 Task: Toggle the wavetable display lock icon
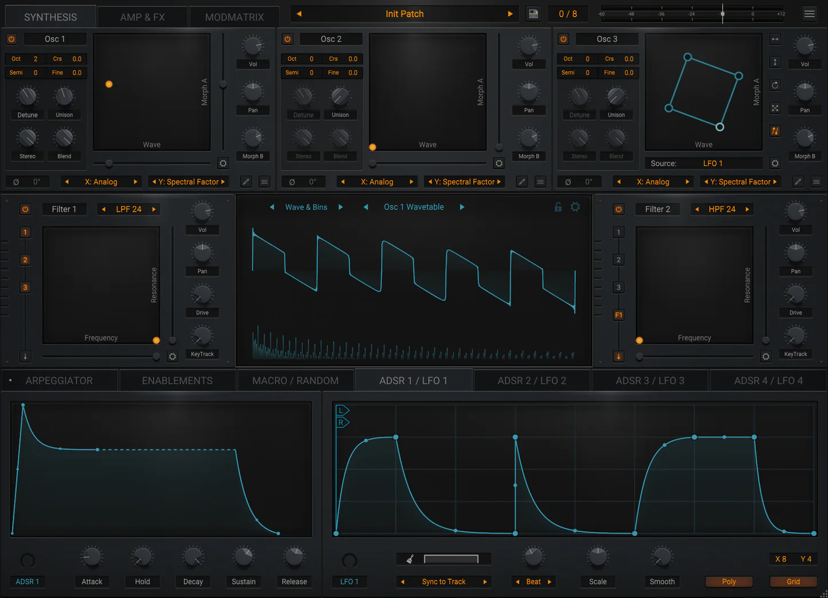pyautogui.click(x=558, y=207)
